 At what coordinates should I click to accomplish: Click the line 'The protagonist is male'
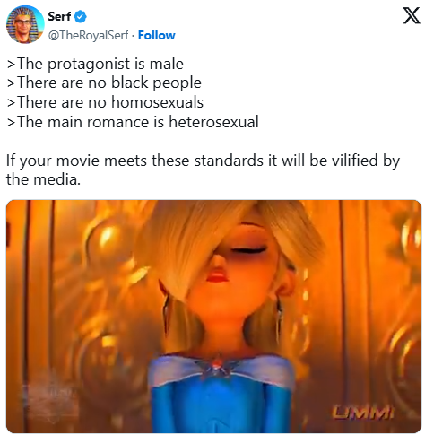[95, 64]
